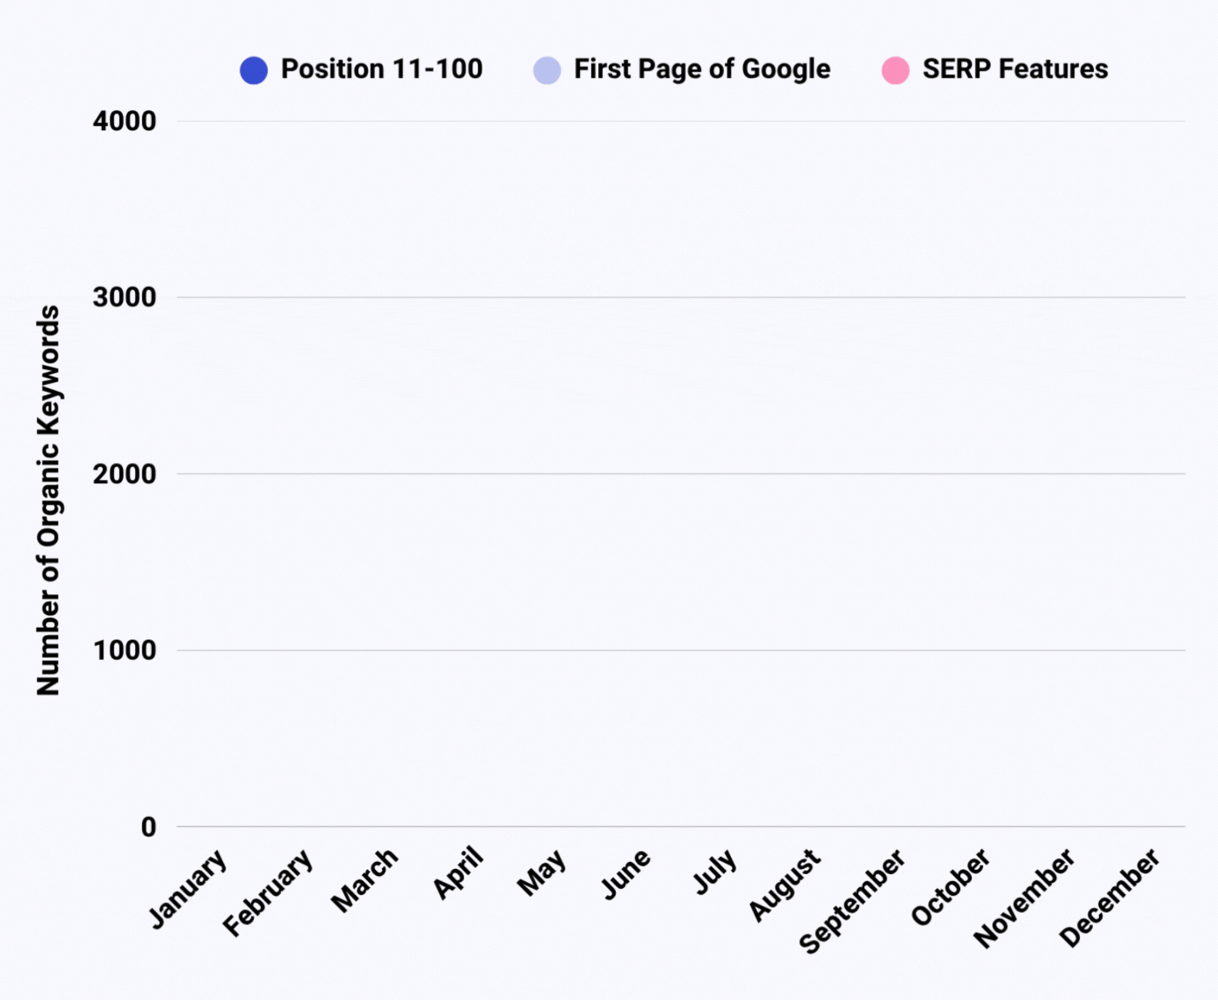Image resolution: width=1218 pixels, height=1000 pixels.
Task: Click the 1000 y-axis value
Action: (x=124, y=650)
